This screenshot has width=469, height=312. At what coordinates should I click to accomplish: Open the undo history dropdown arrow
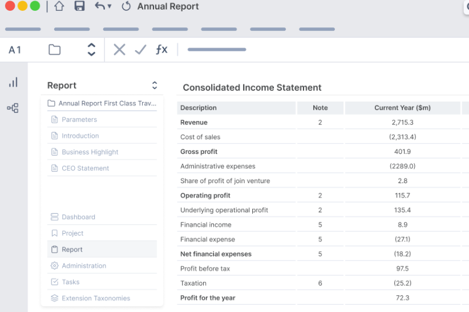pos(110,6)
